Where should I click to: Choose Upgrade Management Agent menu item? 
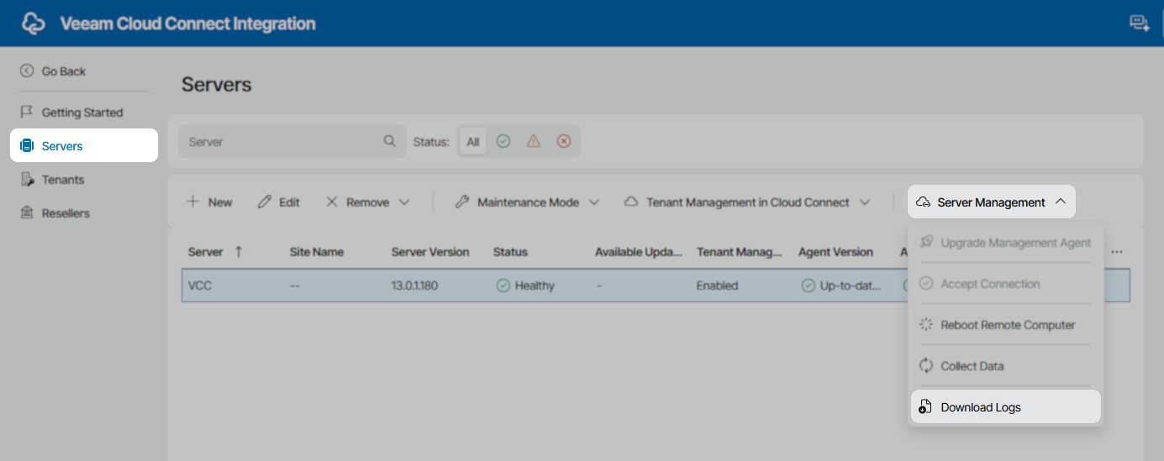1006,243
